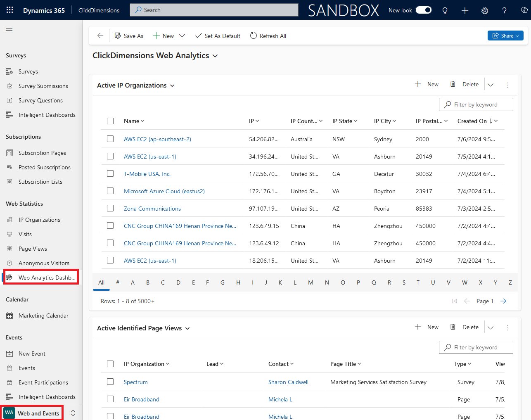Open ClickDimensions app name link

click(99, 10)
